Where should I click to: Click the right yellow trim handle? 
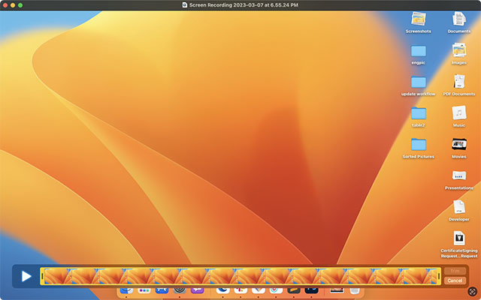pyautogui.click(x=439, y=276)
